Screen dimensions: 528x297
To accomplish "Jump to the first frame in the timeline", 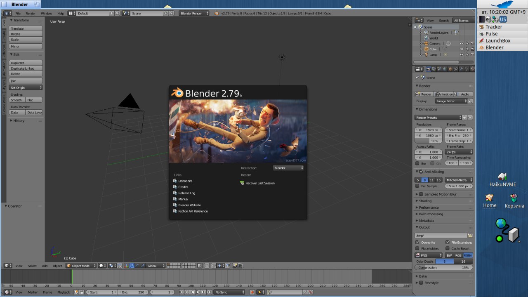I will [x=182, y=292].
